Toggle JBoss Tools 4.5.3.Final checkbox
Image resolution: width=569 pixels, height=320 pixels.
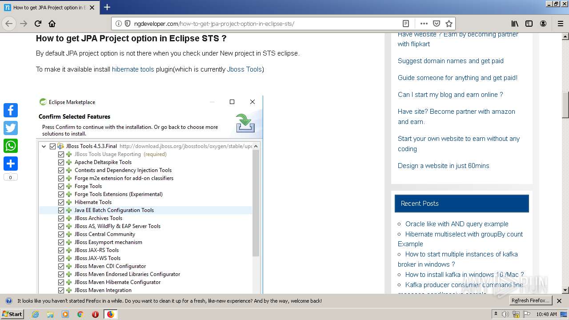tap(53, 146)
